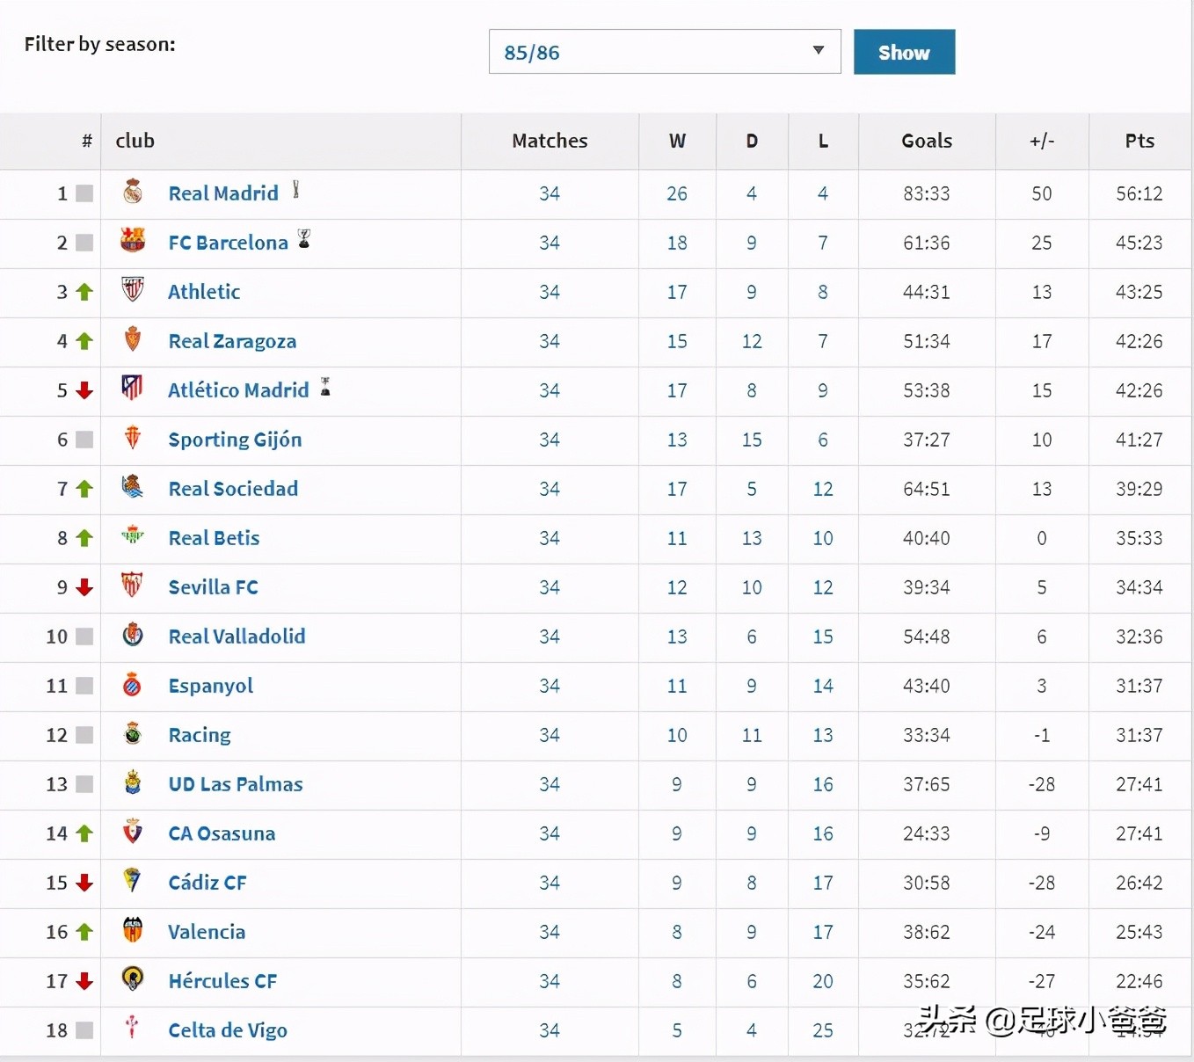Click Real Madrid's 26 wins link
Image resolution: width=1194 pixels, height=1062 pixels.
click(x=677, y=193)
